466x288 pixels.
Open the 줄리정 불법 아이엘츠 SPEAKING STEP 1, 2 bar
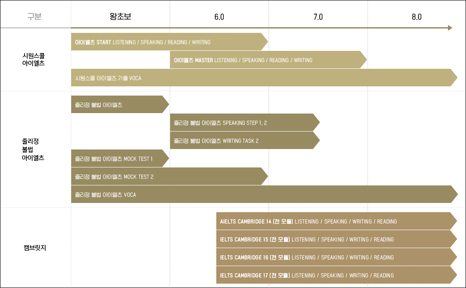245,123
